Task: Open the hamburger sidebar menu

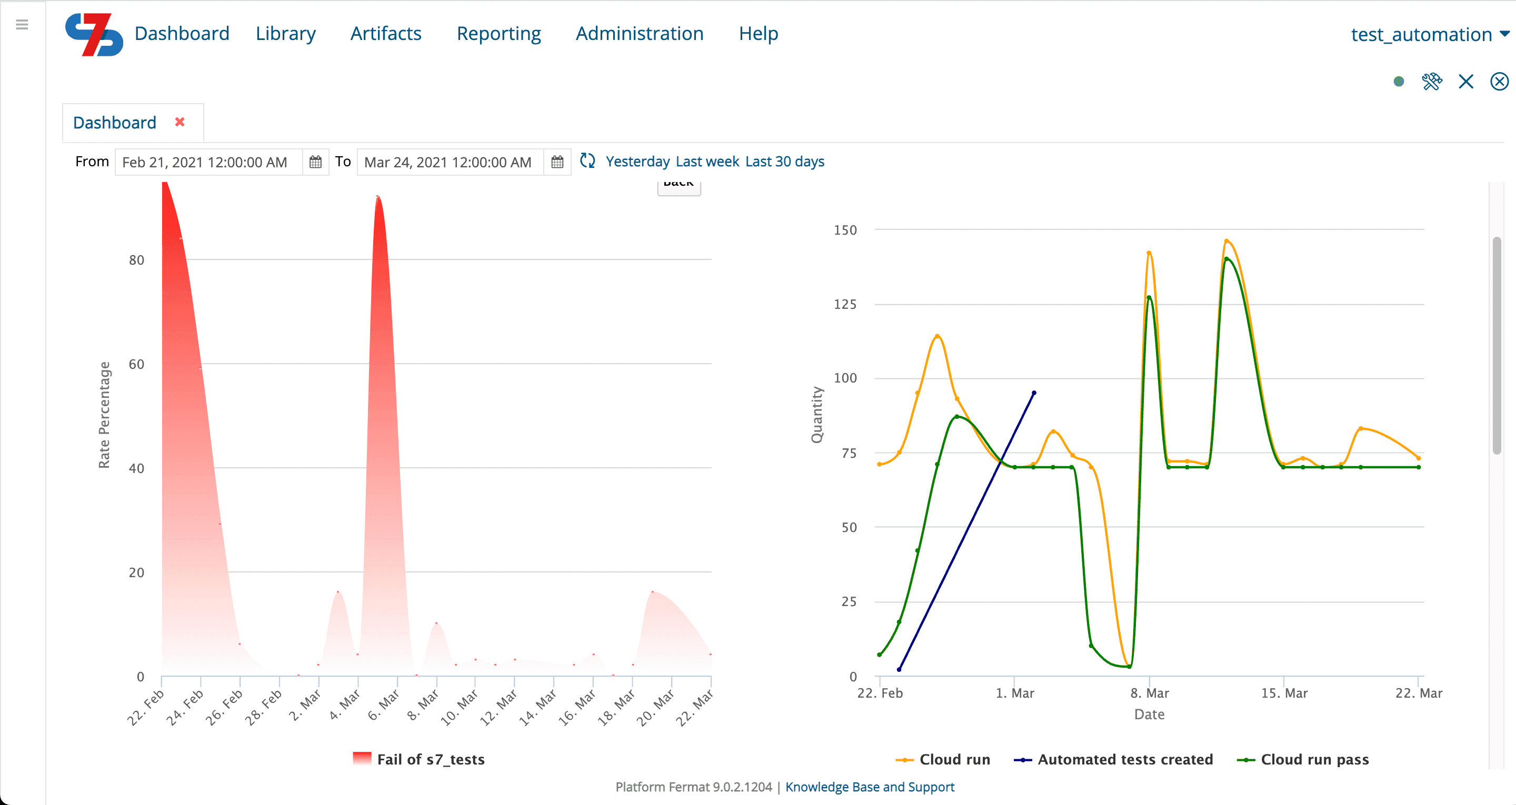Action: click(22, 24)
